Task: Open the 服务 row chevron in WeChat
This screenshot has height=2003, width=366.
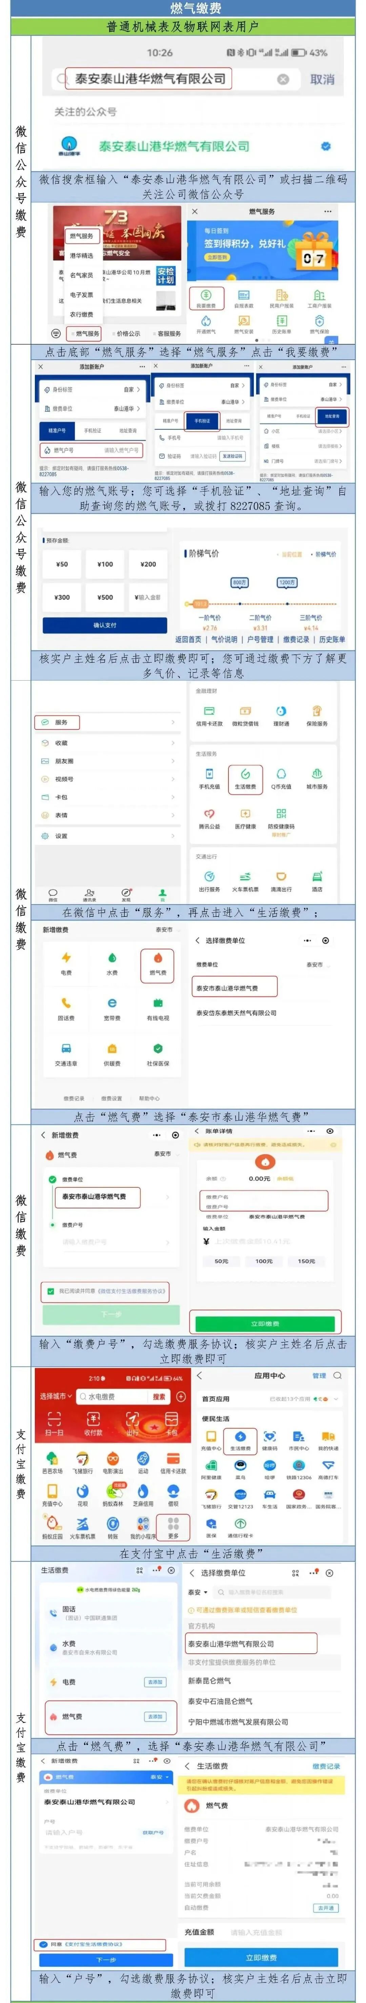Action: (172, 722)
